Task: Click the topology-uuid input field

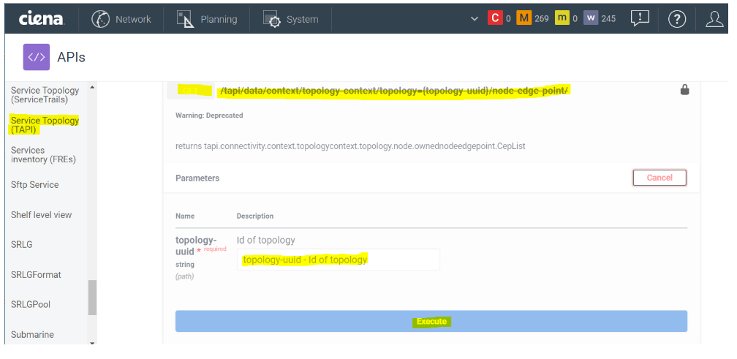Action: 339,260
